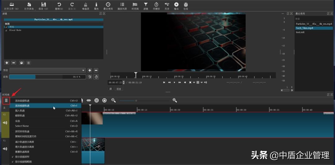Screen dimensions: 335x165
Task: Toggle ripple all tracks target icon in timeline
Action: pos(96,100)
